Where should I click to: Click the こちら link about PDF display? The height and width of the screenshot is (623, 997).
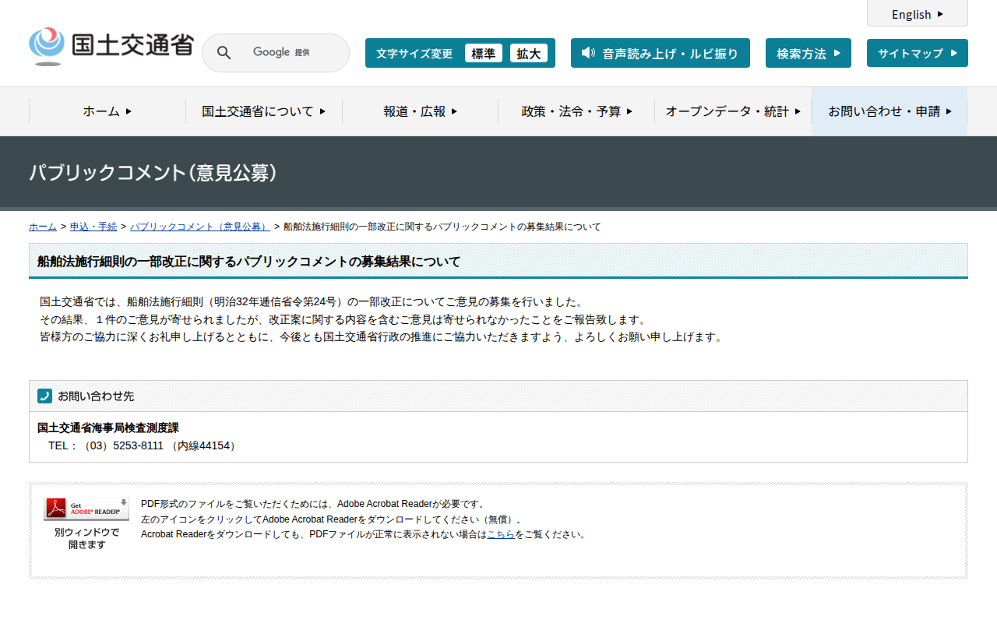click(x=501, y=534)
